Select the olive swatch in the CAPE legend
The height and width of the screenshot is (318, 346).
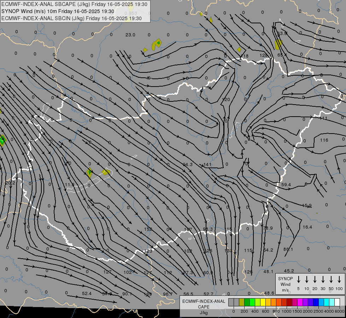(x=242, y=302)
